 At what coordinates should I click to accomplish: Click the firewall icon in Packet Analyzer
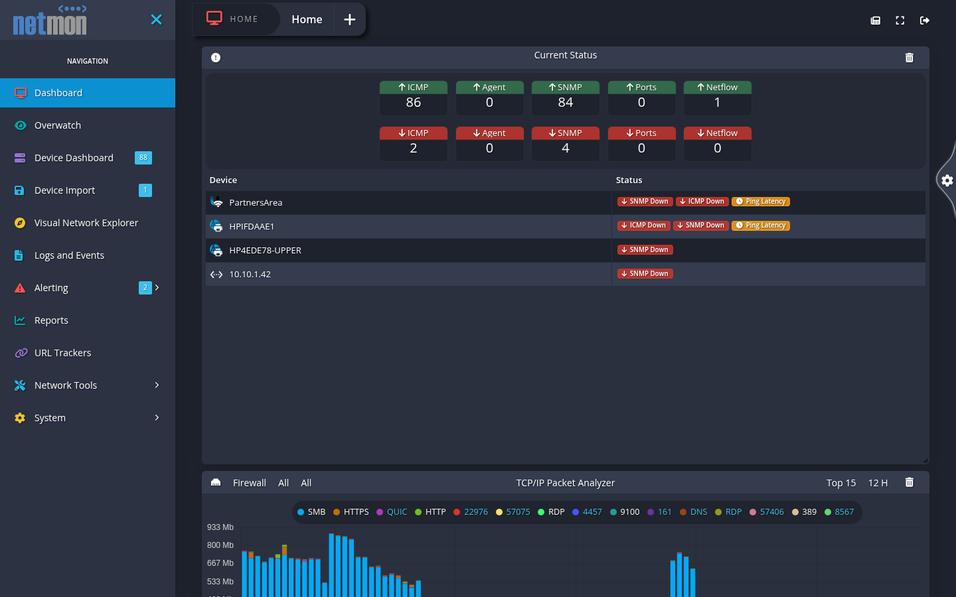click(216, 482)
